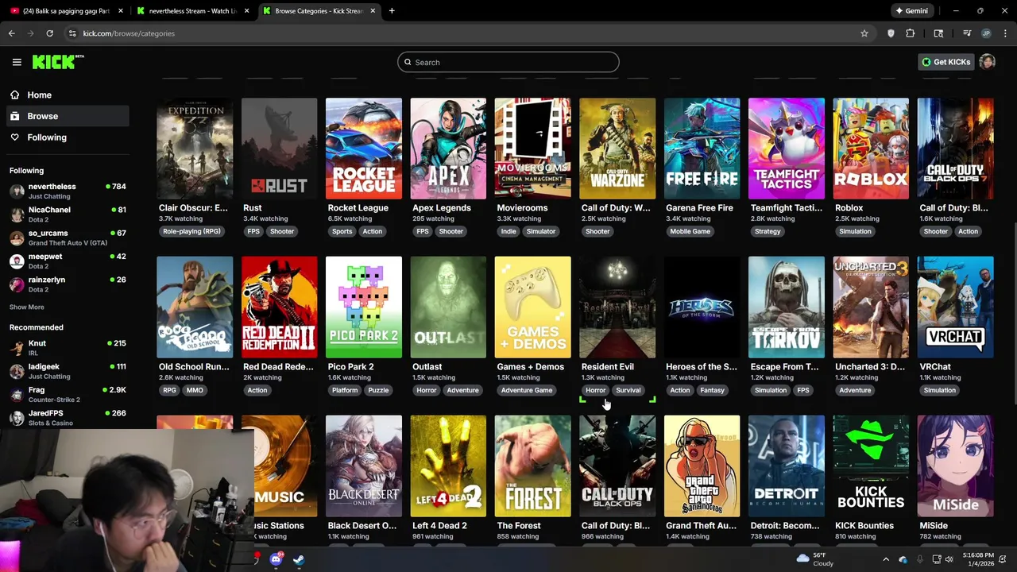Go back in the browser
The image size is (1017, 572).
12,33
